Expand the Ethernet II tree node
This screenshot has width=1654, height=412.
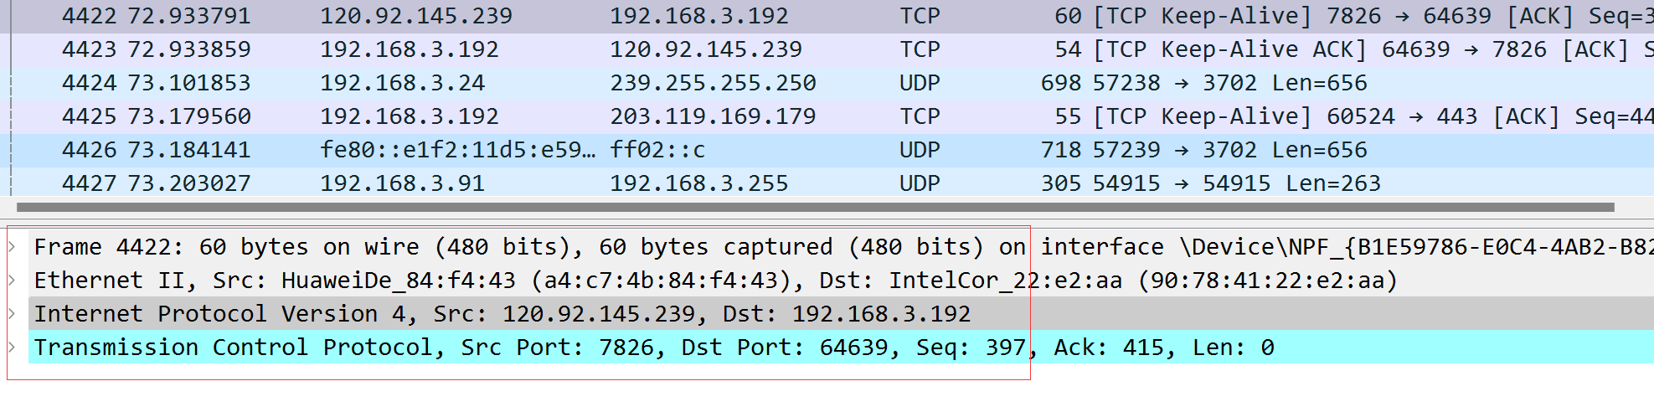click(13, 281)
